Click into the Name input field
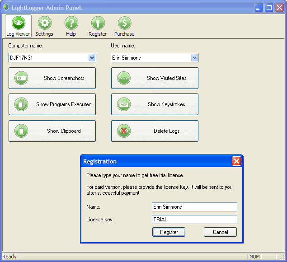The image size is (287, 262). 194,207
